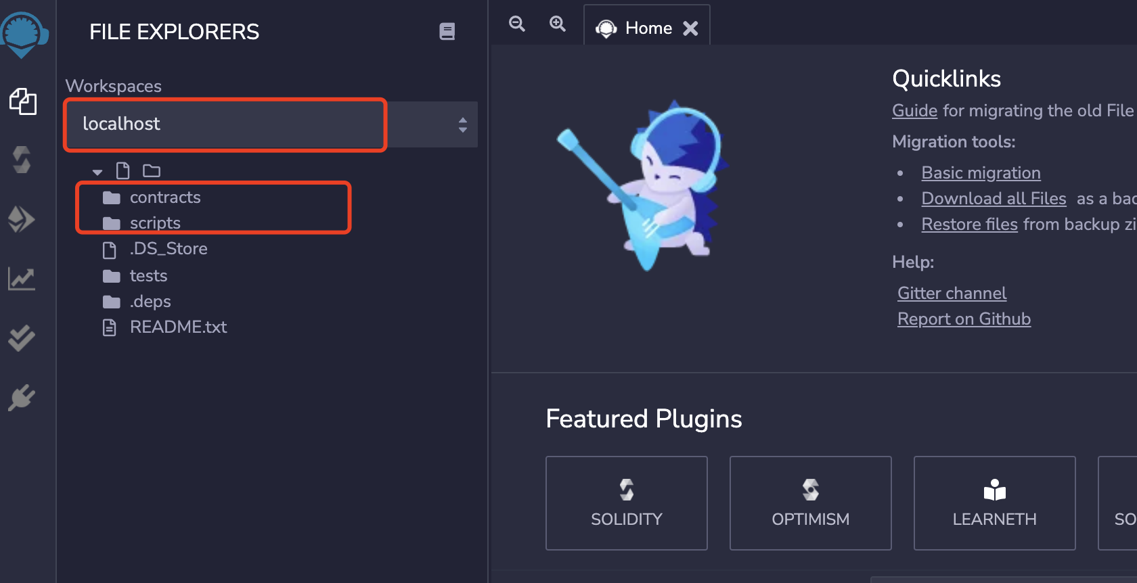Image resolution: width=1137 pixels, height=583 pixels.
Task: Open the double-checkmark unit testing icon
Action: click(x=22, y=337)
